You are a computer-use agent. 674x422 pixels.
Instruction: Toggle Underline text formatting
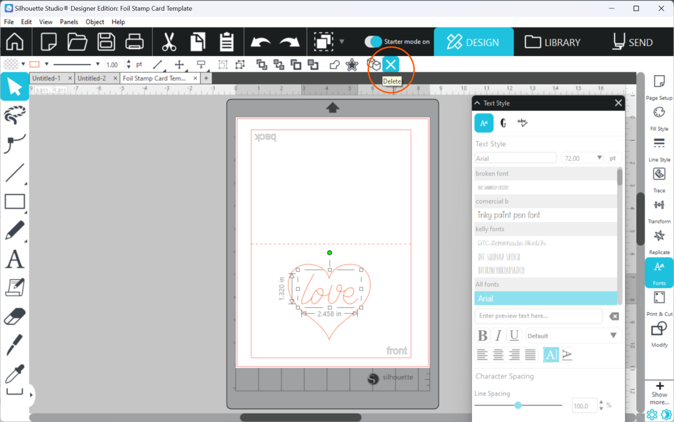click(514, 336)
